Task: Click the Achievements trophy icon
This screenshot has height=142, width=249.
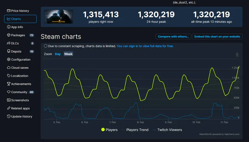Action: click(9, 84)
